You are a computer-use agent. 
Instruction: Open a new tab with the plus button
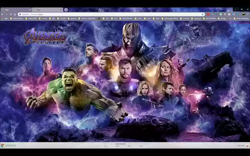coord(66,10)
